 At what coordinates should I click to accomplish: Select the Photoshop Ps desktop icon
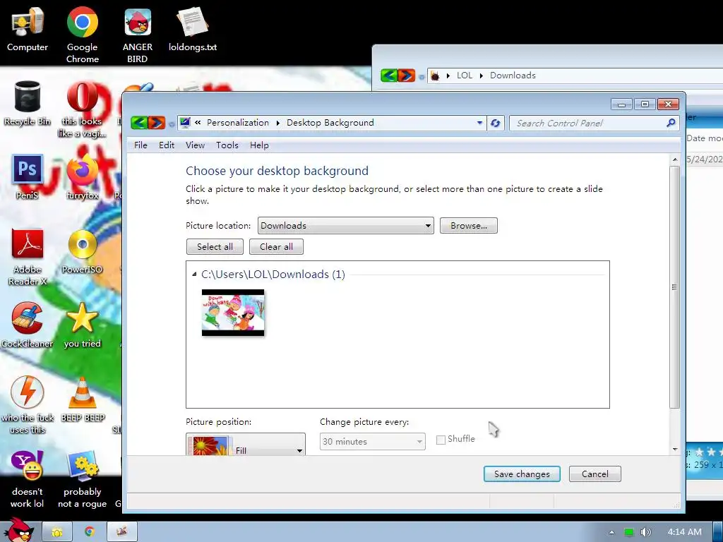(28, 177)
